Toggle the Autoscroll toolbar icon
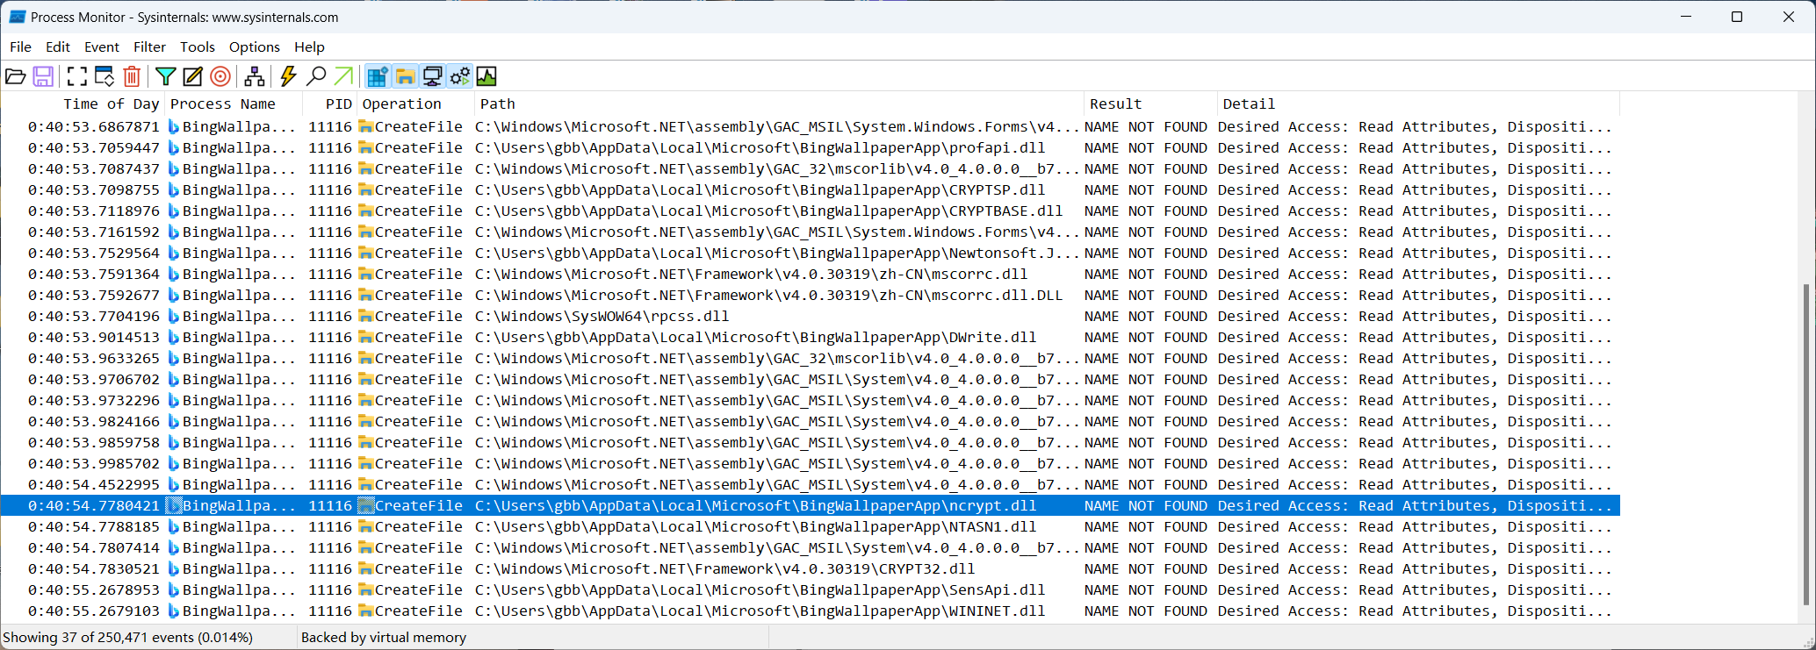Screen dimensions: 1816x650 tap(104, 76)
